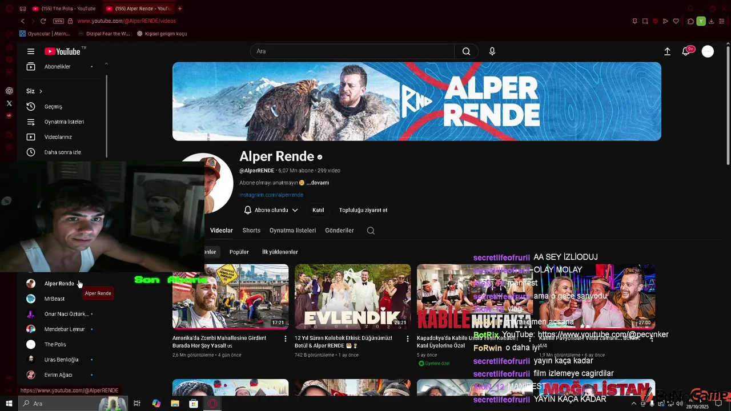Open 'Kişisel gelişim koçu' bookmark
Screen dimensions: 731x411
[x=162, y=34]
